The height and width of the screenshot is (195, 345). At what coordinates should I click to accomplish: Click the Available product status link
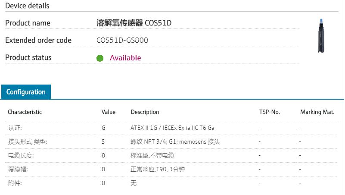125,58
